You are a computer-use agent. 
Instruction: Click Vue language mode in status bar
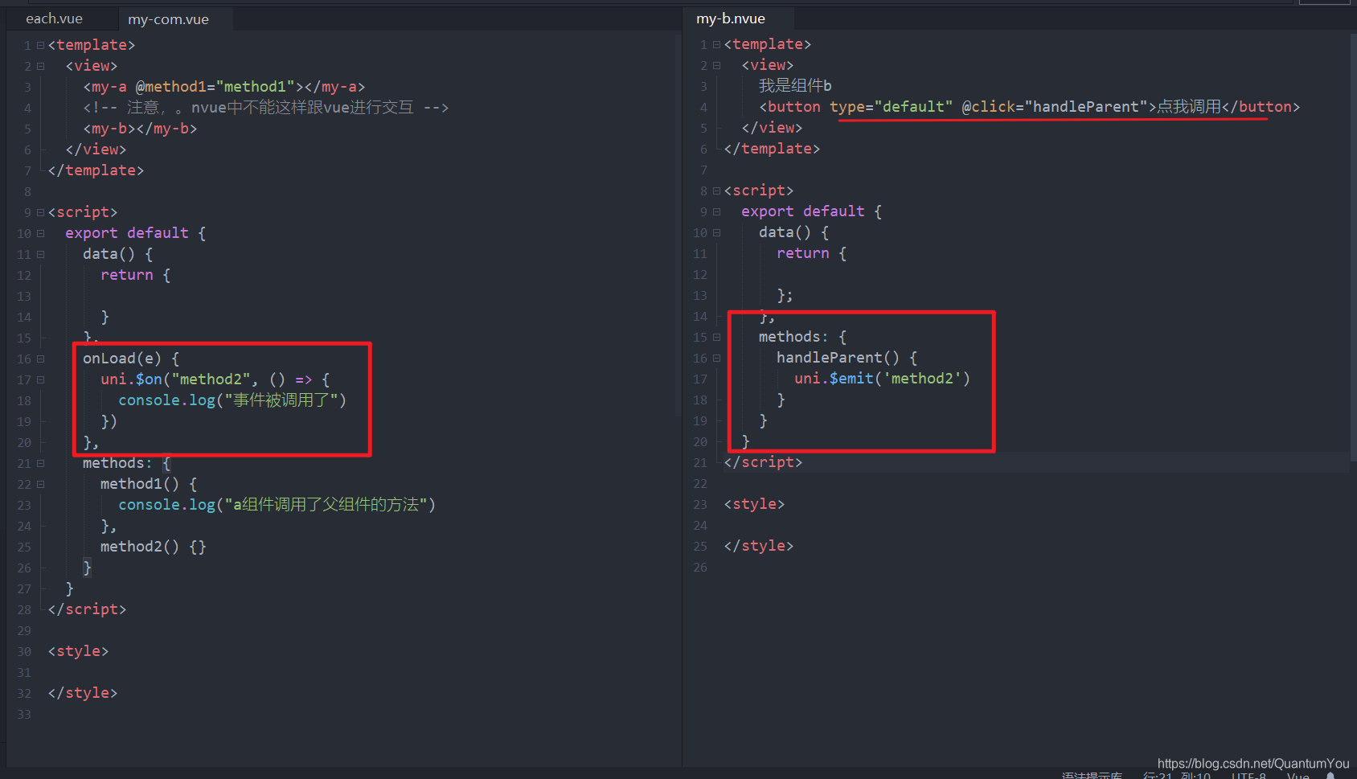1298,776
